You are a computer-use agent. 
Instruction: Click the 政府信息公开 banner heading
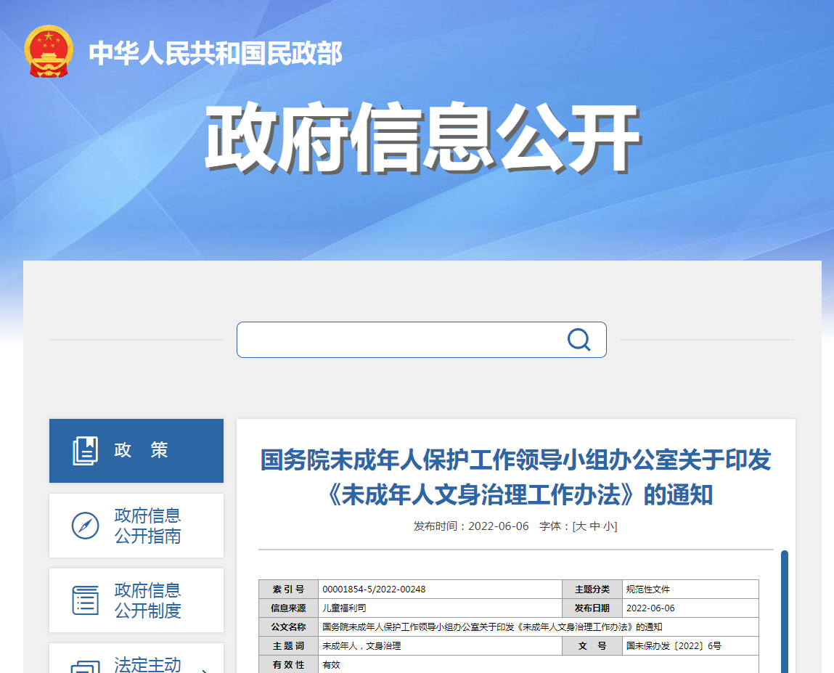pyautogui.click(x=423, y=138)
